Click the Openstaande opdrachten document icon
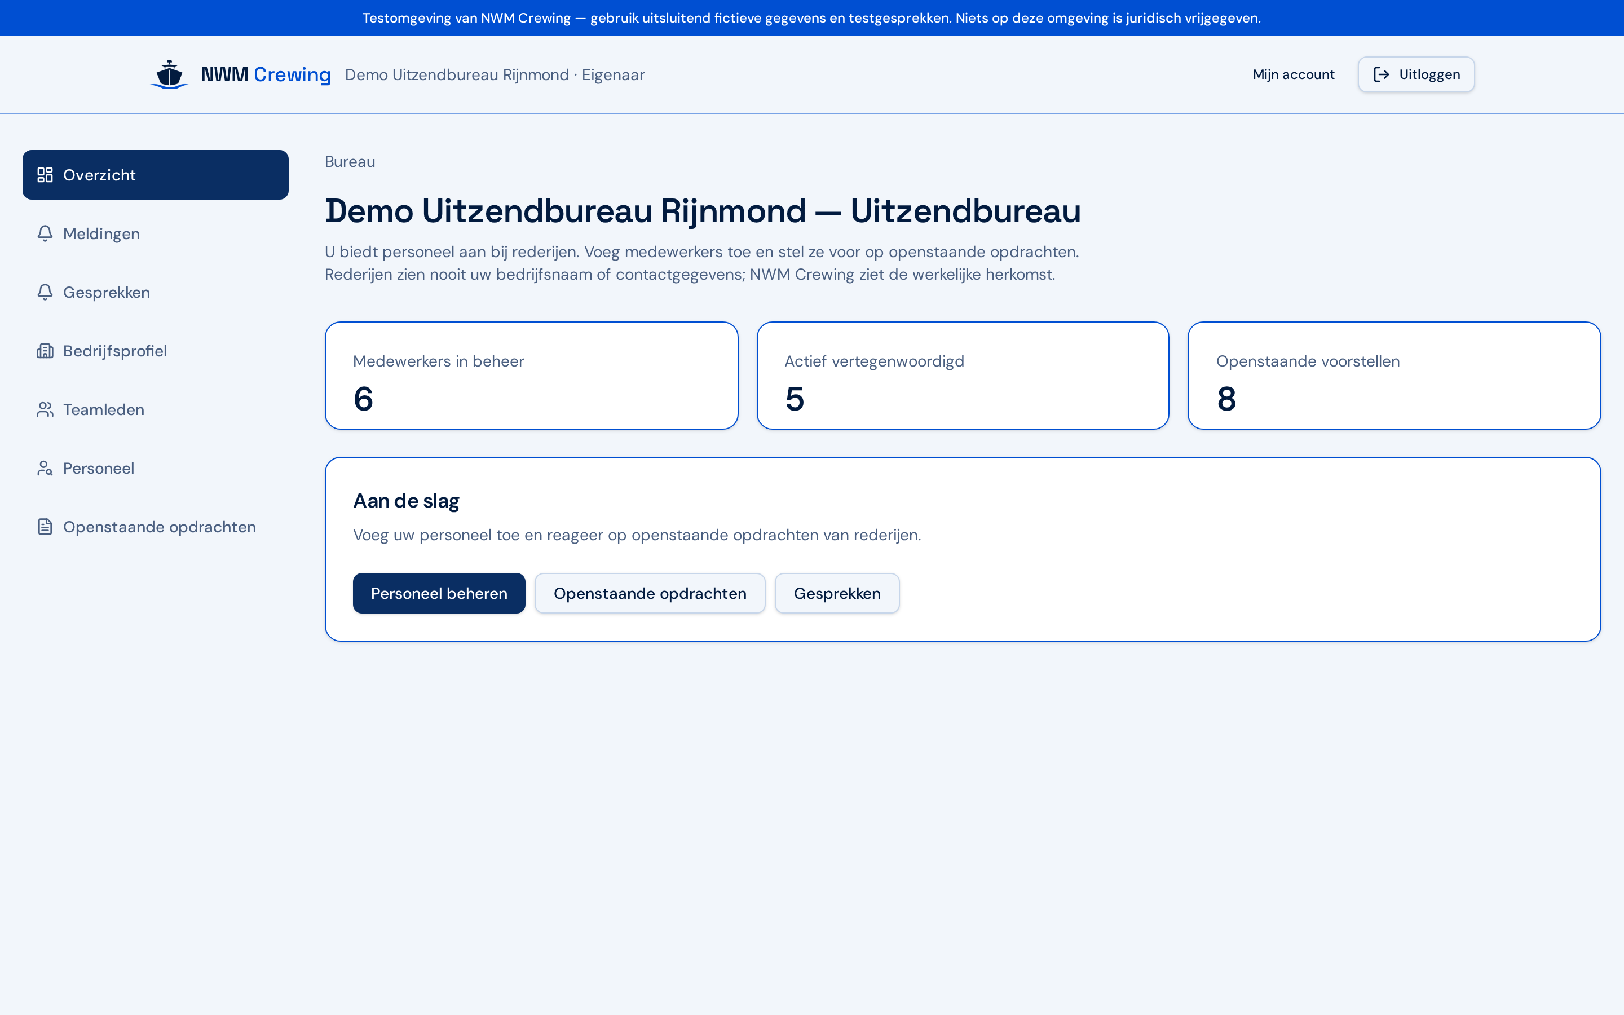The image size is (1624, 1015). [x=45, y=527]
